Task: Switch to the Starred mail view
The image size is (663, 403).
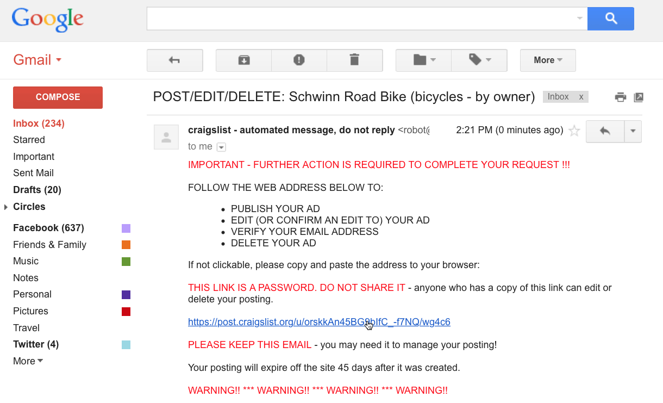Action: tap(29, 140)
